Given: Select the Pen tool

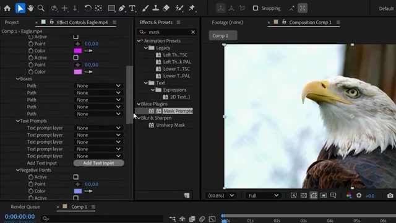Looking at the screenshot, I should coord(122,8).
